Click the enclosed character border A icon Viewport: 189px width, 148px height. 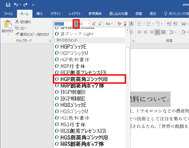(x=131, y=24)
